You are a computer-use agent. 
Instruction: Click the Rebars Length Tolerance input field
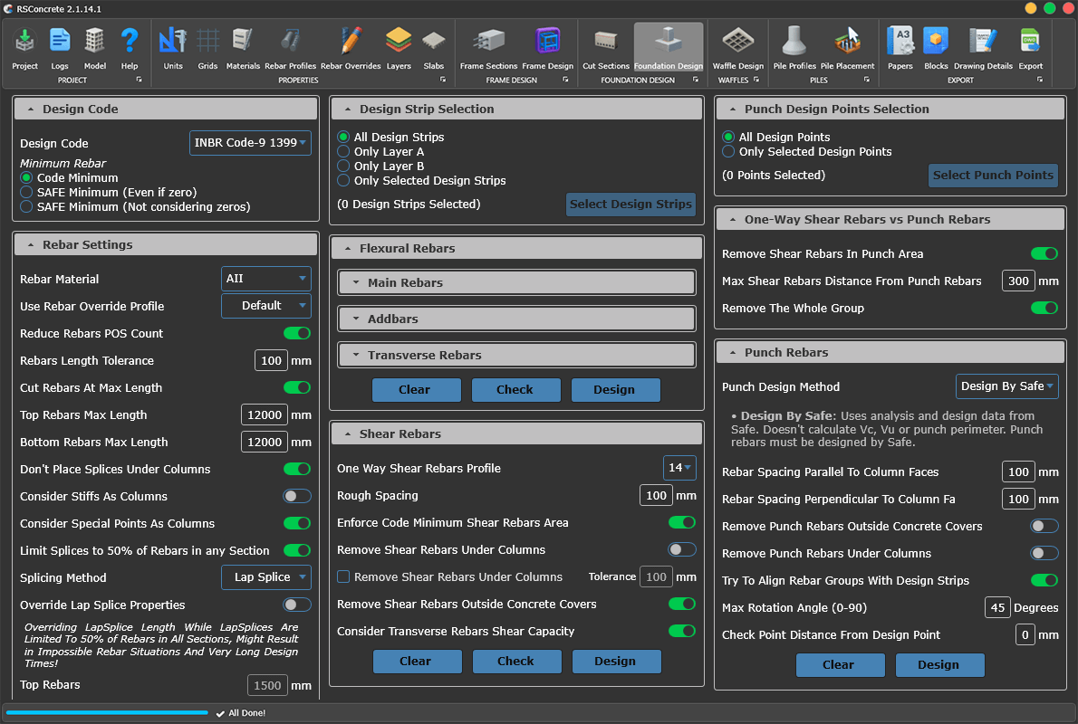click(271, 360)
